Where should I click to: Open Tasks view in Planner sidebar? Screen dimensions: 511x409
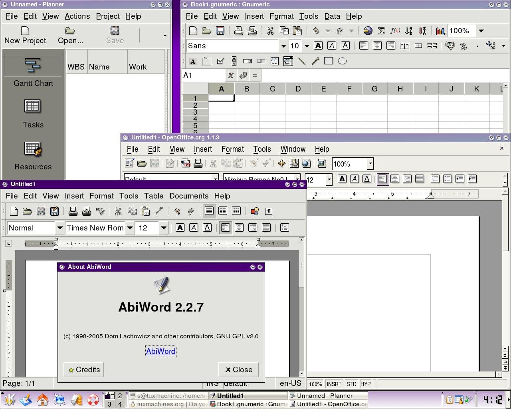[33, 113]
